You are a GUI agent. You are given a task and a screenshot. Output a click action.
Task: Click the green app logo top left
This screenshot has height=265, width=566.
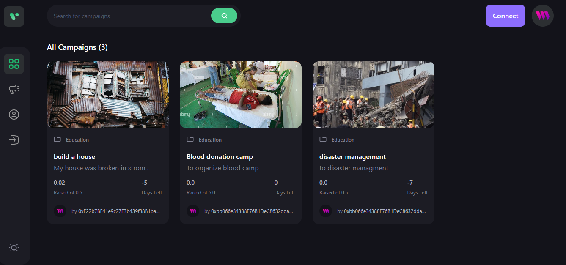tap(14, 16)
